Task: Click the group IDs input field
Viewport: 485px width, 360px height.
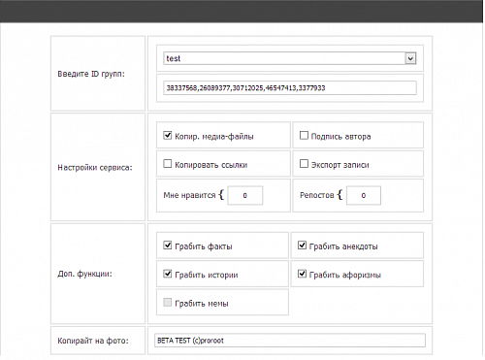Action: [290, 88]
